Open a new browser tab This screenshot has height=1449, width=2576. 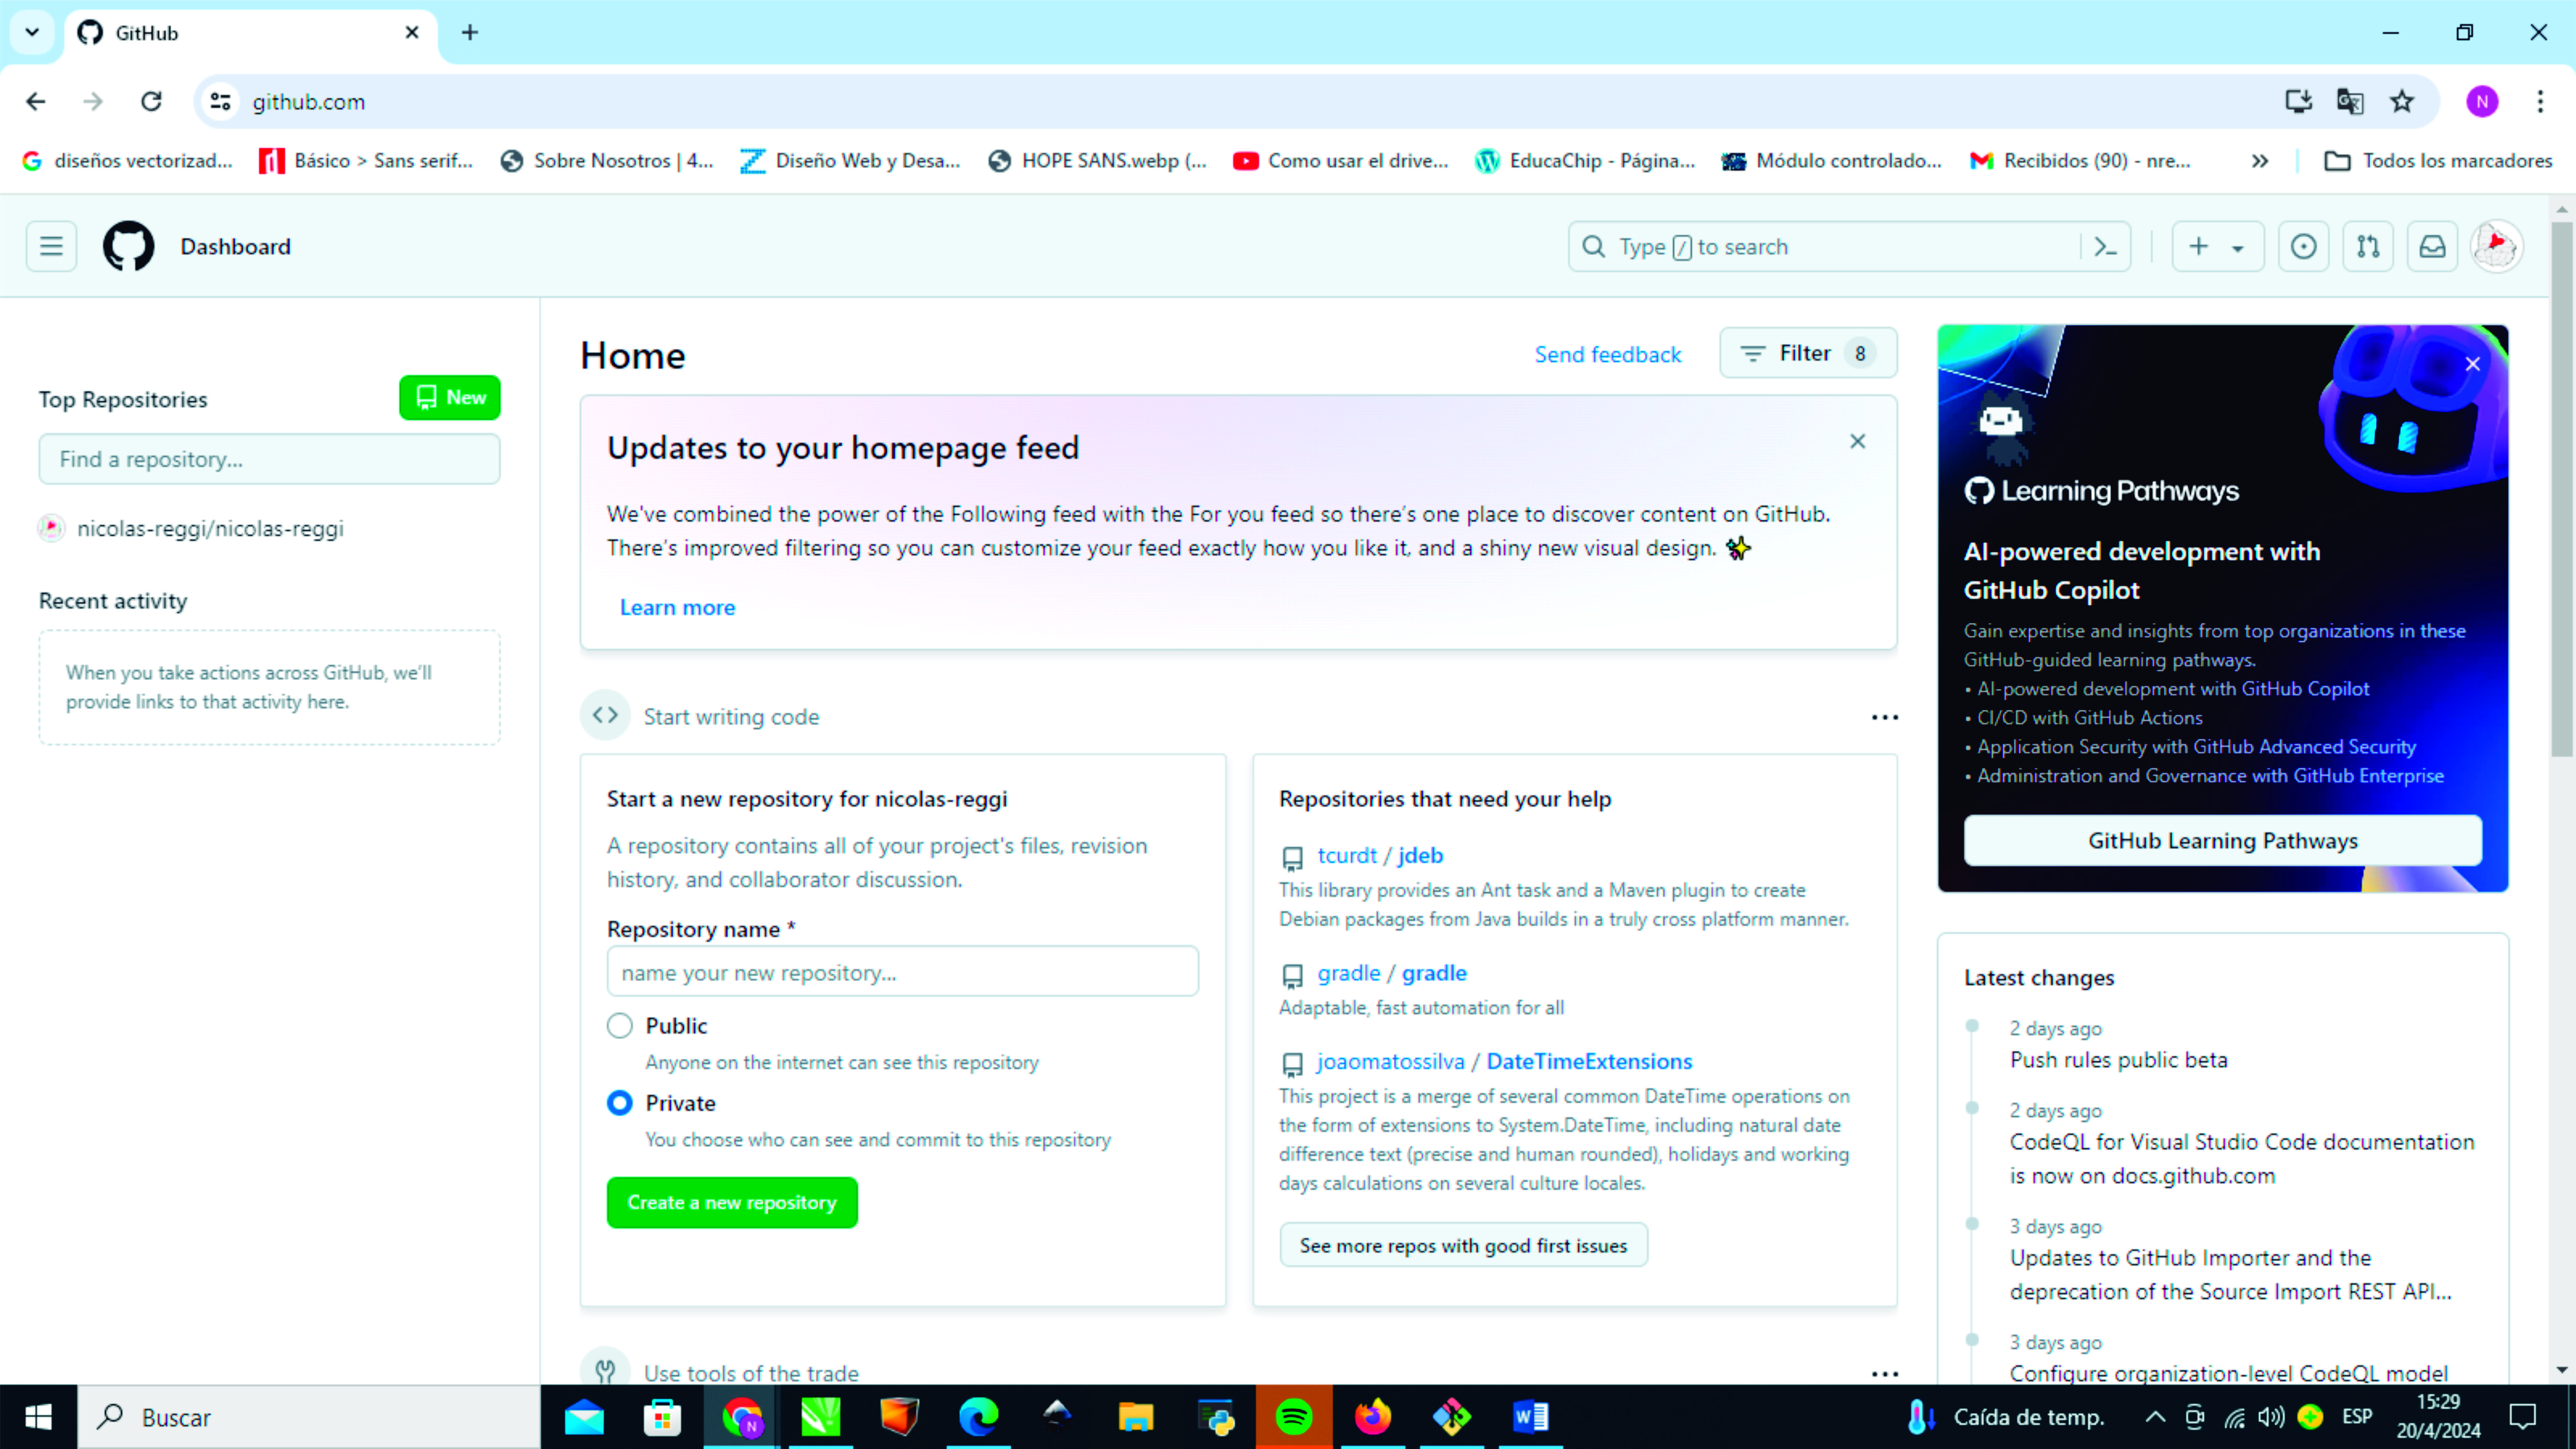(x=470, y=32)
